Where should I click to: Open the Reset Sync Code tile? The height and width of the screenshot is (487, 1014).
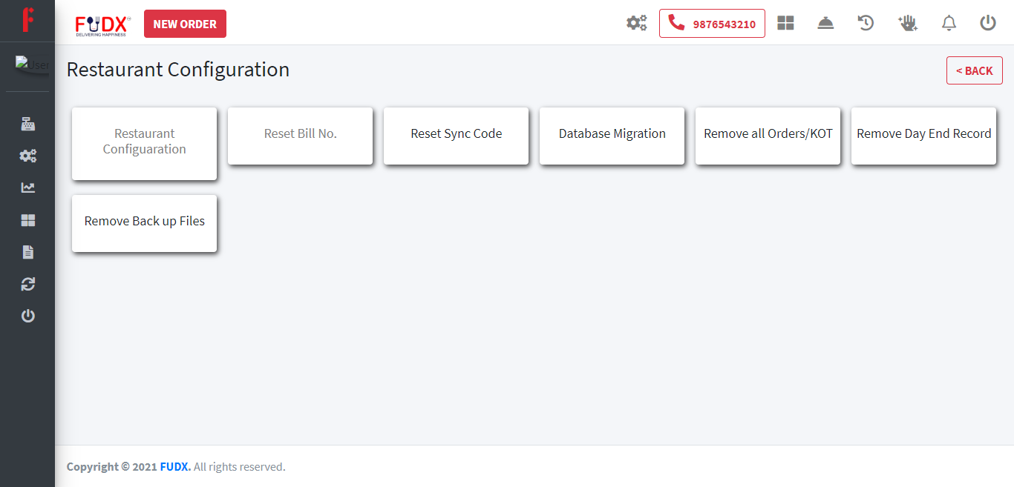456,135
